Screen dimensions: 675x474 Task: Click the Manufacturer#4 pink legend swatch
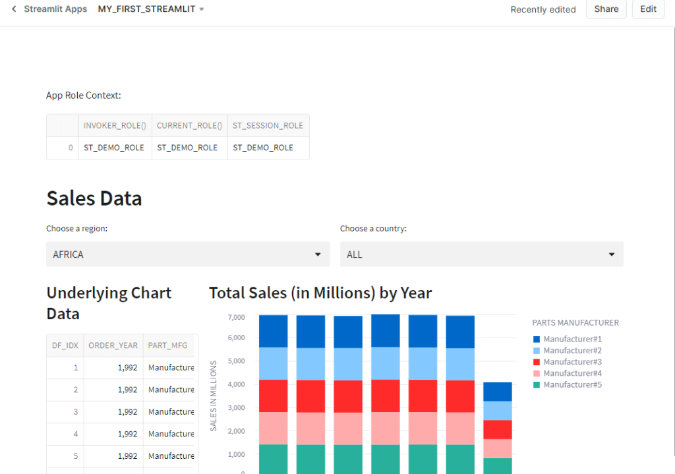click(x=537, y=373)
